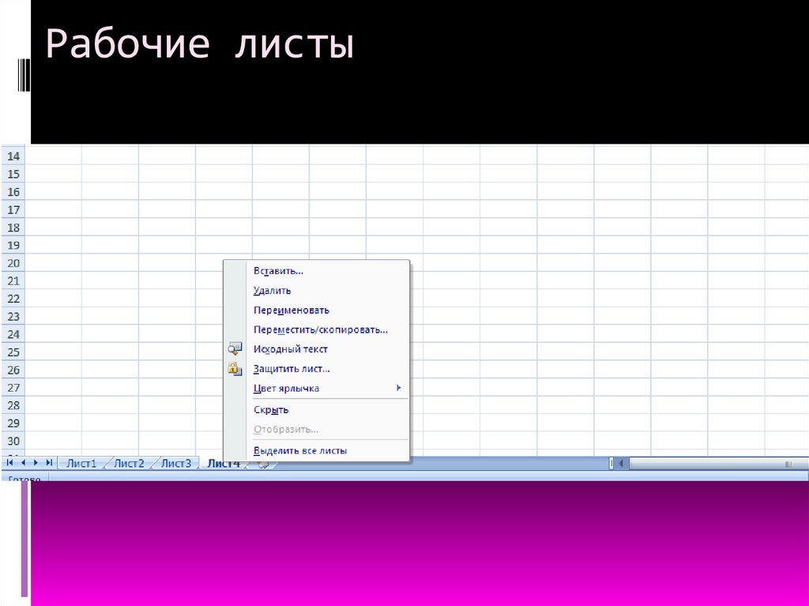This screenshot has height=606, width=809.
Task: Click the Защитить лист lock icon
Action: pyautogui.click(x=234, y=368)
